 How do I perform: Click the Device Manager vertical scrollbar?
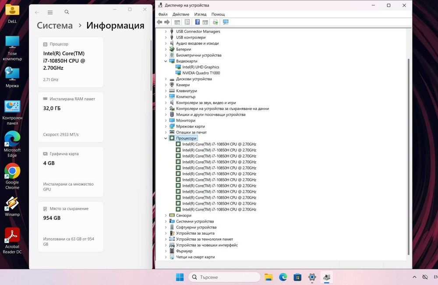pos(408,156)
